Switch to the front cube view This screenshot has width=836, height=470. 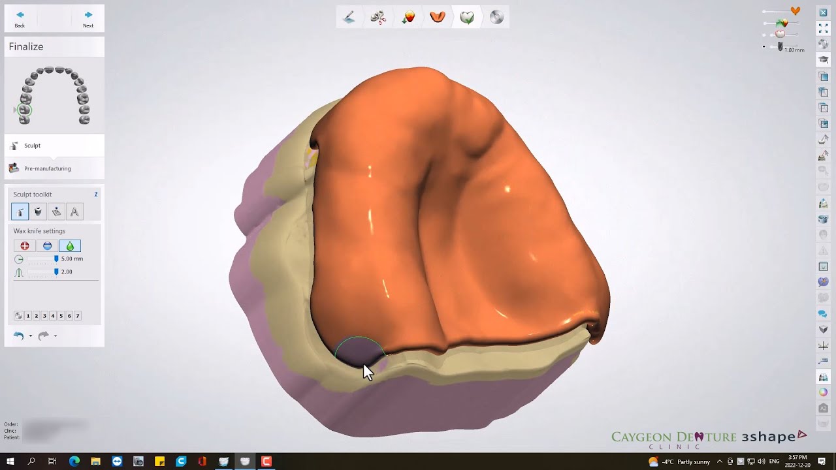tap(824, 77)
